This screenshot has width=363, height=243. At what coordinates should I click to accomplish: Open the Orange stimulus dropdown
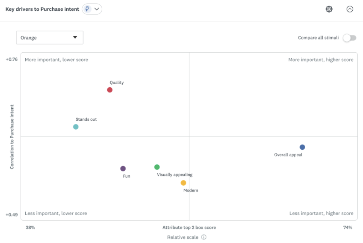[x=50, y=37]
